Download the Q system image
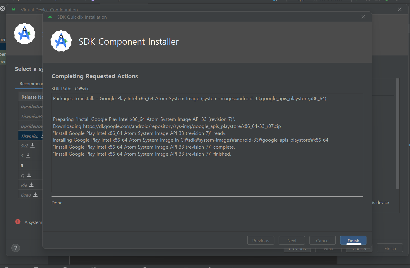Screen dimensions: 410x268 pos(29,175)
